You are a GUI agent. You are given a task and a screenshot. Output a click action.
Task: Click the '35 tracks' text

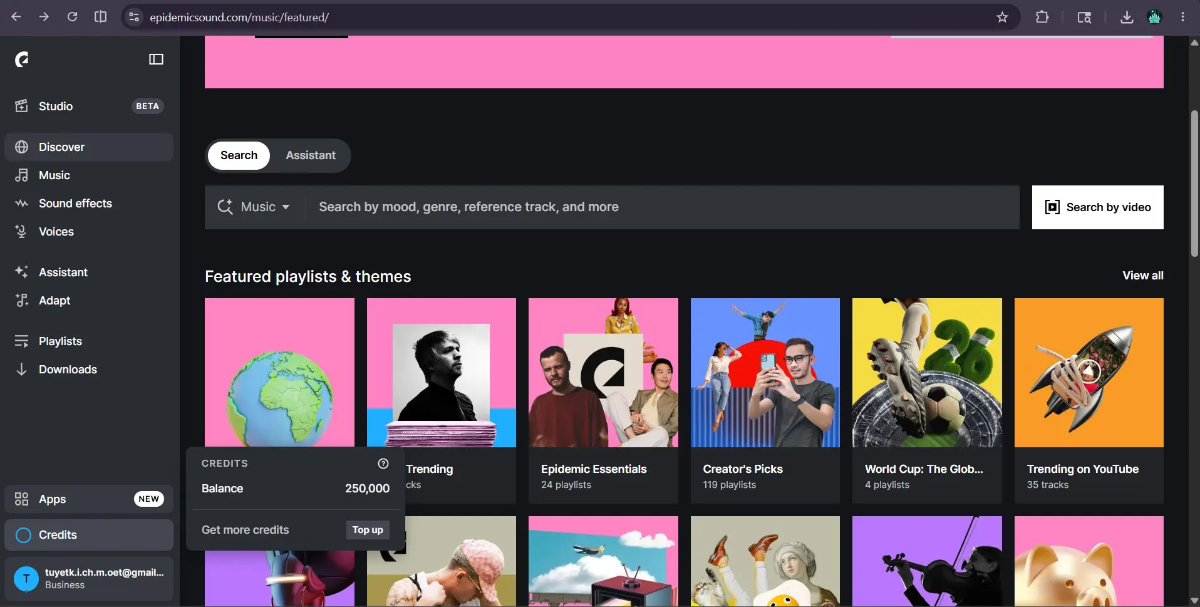(1048, 485)
